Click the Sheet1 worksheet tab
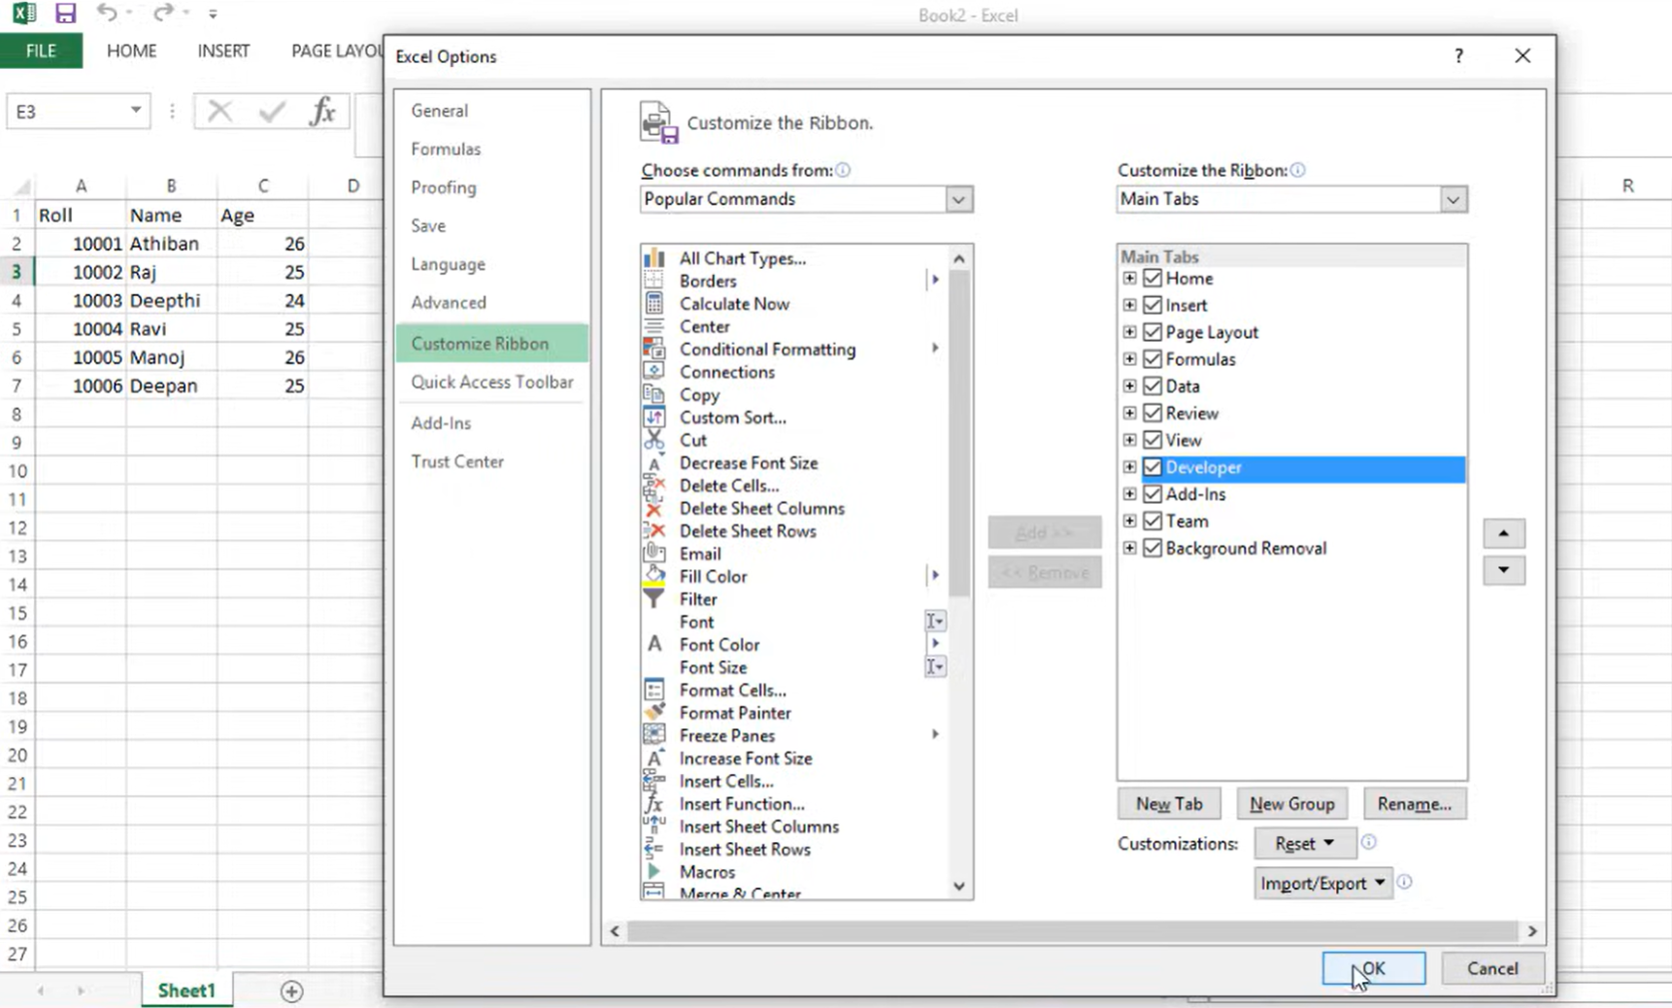1672x1008 pixels. coord(185,991)
